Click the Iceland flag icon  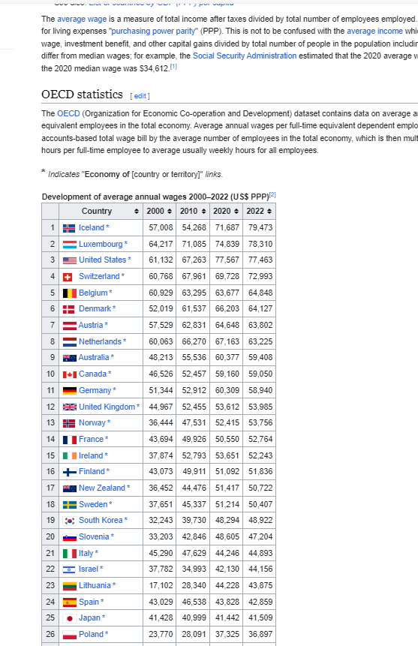[69, 228]
